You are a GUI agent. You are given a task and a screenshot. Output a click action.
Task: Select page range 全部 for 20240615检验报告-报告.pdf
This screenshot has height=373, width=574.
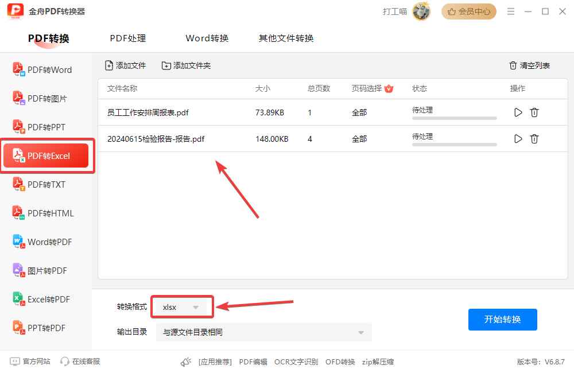(x=359, y=139)
